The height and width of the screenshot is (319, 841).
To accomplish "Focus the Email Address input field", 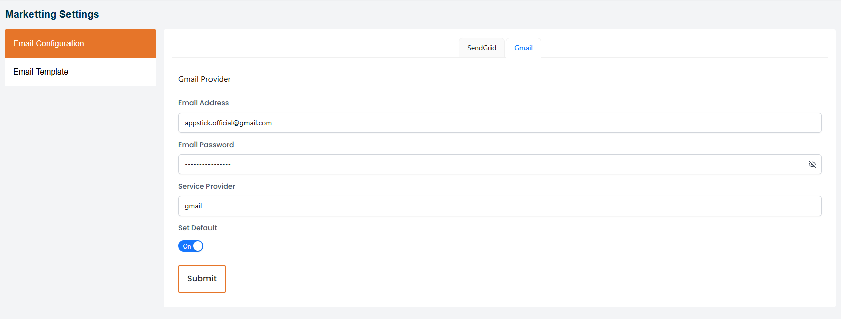I will pos(500,123).
